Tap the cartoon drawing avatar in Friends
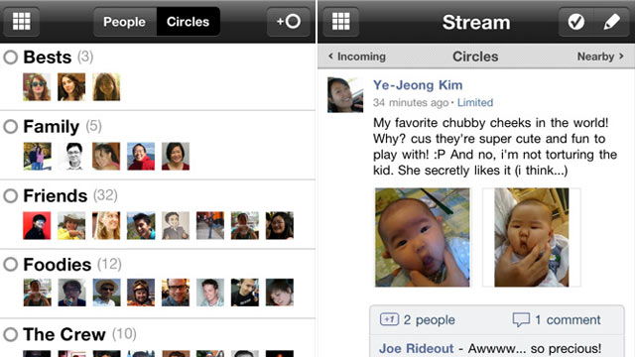Image resolution: width=635 pixels, height=357 pixels. pyautogui.click(x=176, y=225)
